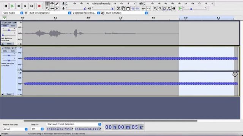The width and height of the screenshot is (243, 136).
Task: Pause playback with the Pause button
Action: click(6, 6)
